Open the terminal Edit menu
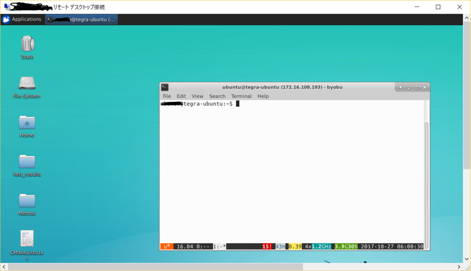This screenshot has height=271, width=471. (x=181, y=96)
